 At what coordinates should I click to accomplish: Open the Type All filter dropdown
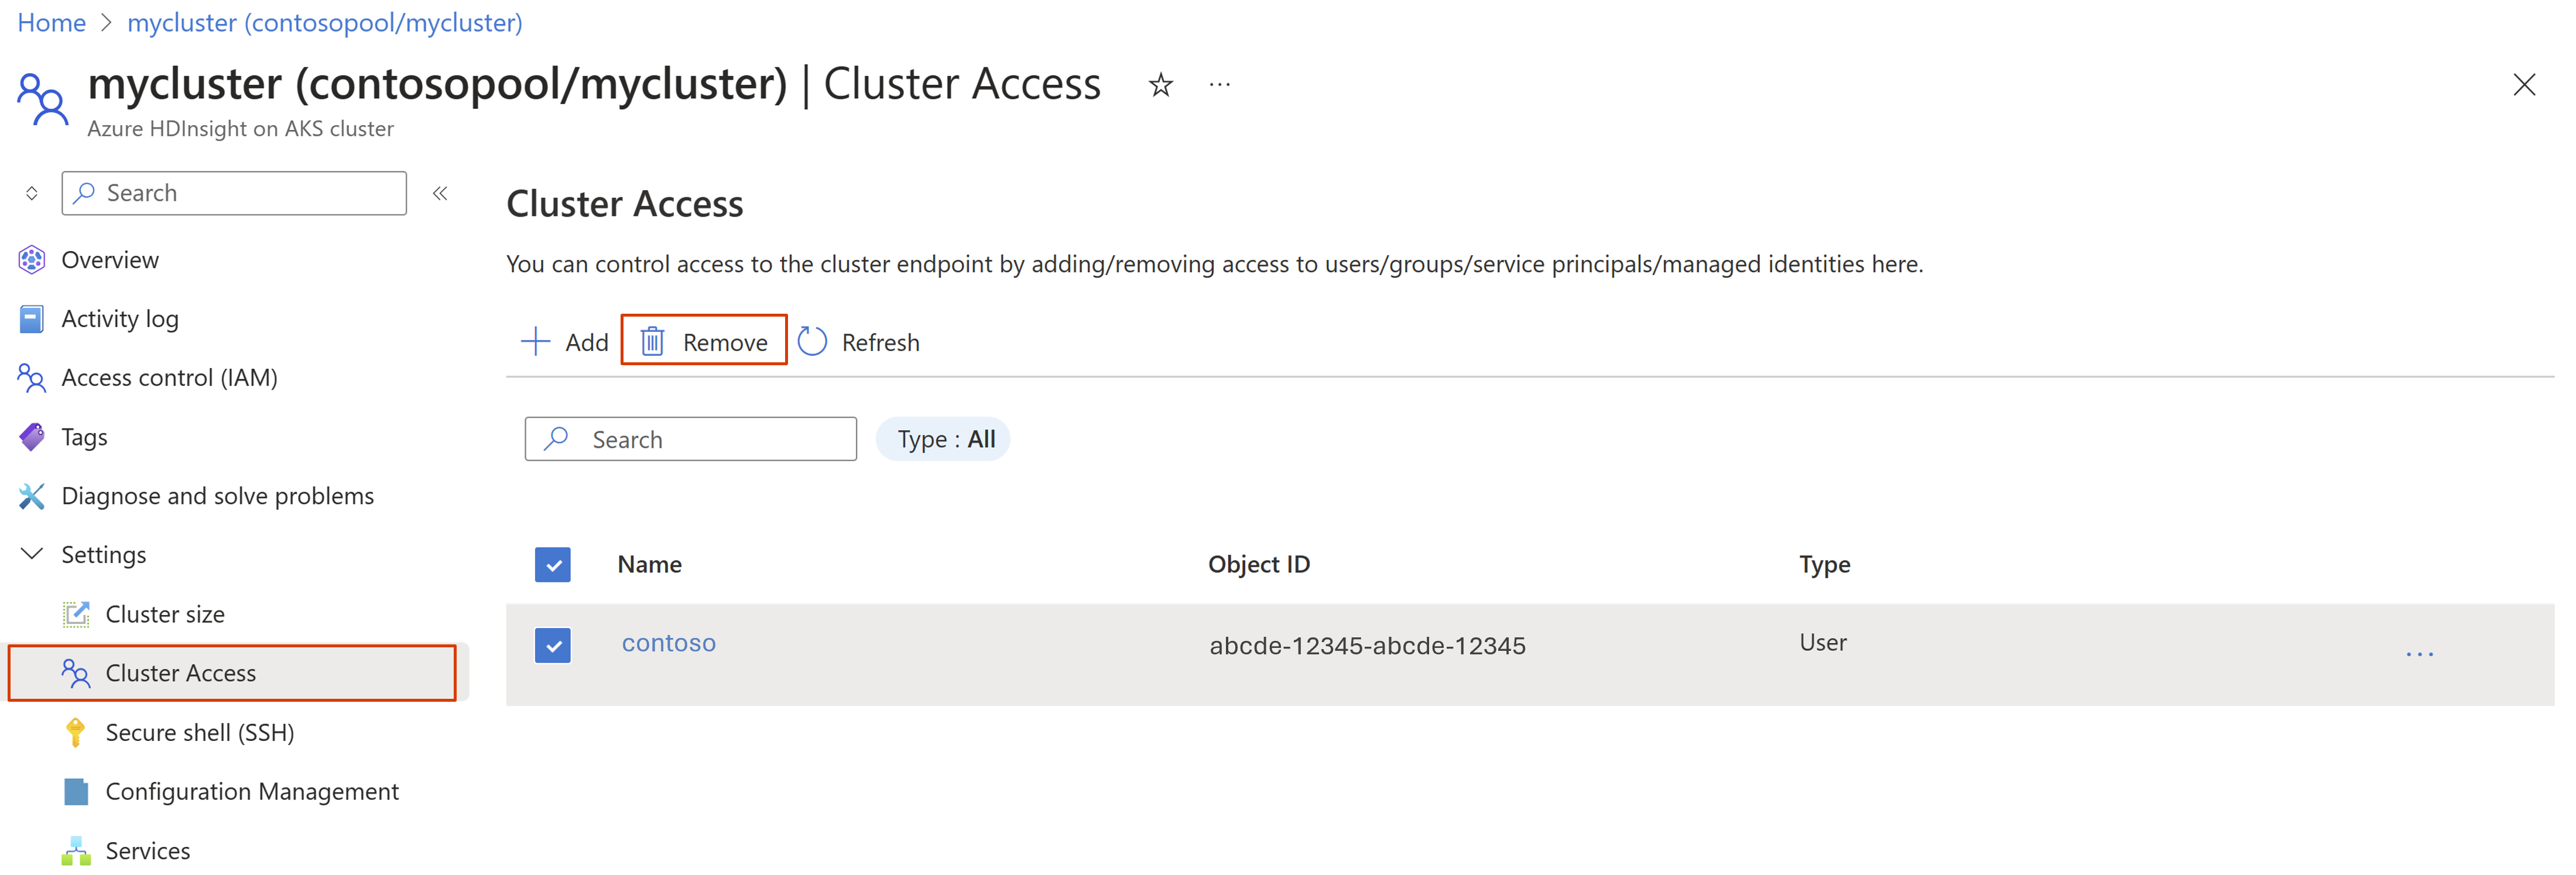tap(945, 438)
